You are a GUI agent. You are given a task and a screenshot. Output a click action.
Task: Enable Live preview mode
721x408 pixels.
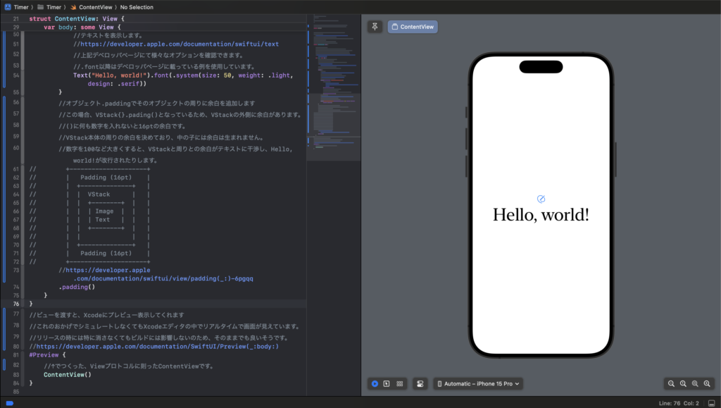pyautogui.click(x=375, y=383)
